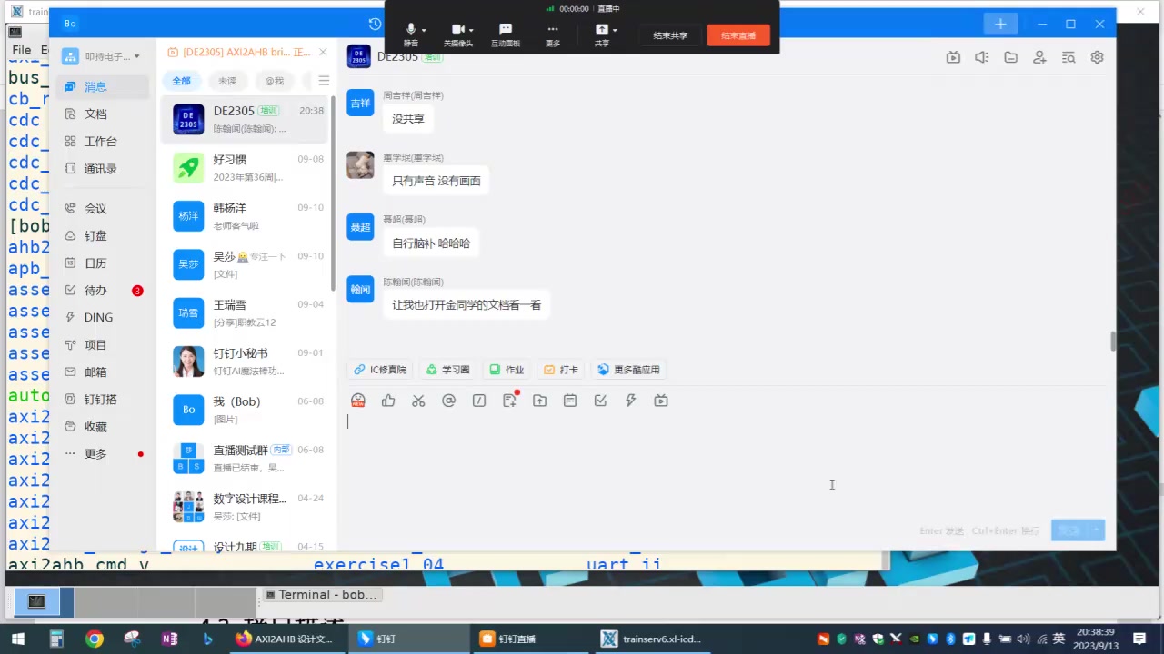Open 通讯录 contacts in sidebar
1164x654 pixels.
point(103,169)
